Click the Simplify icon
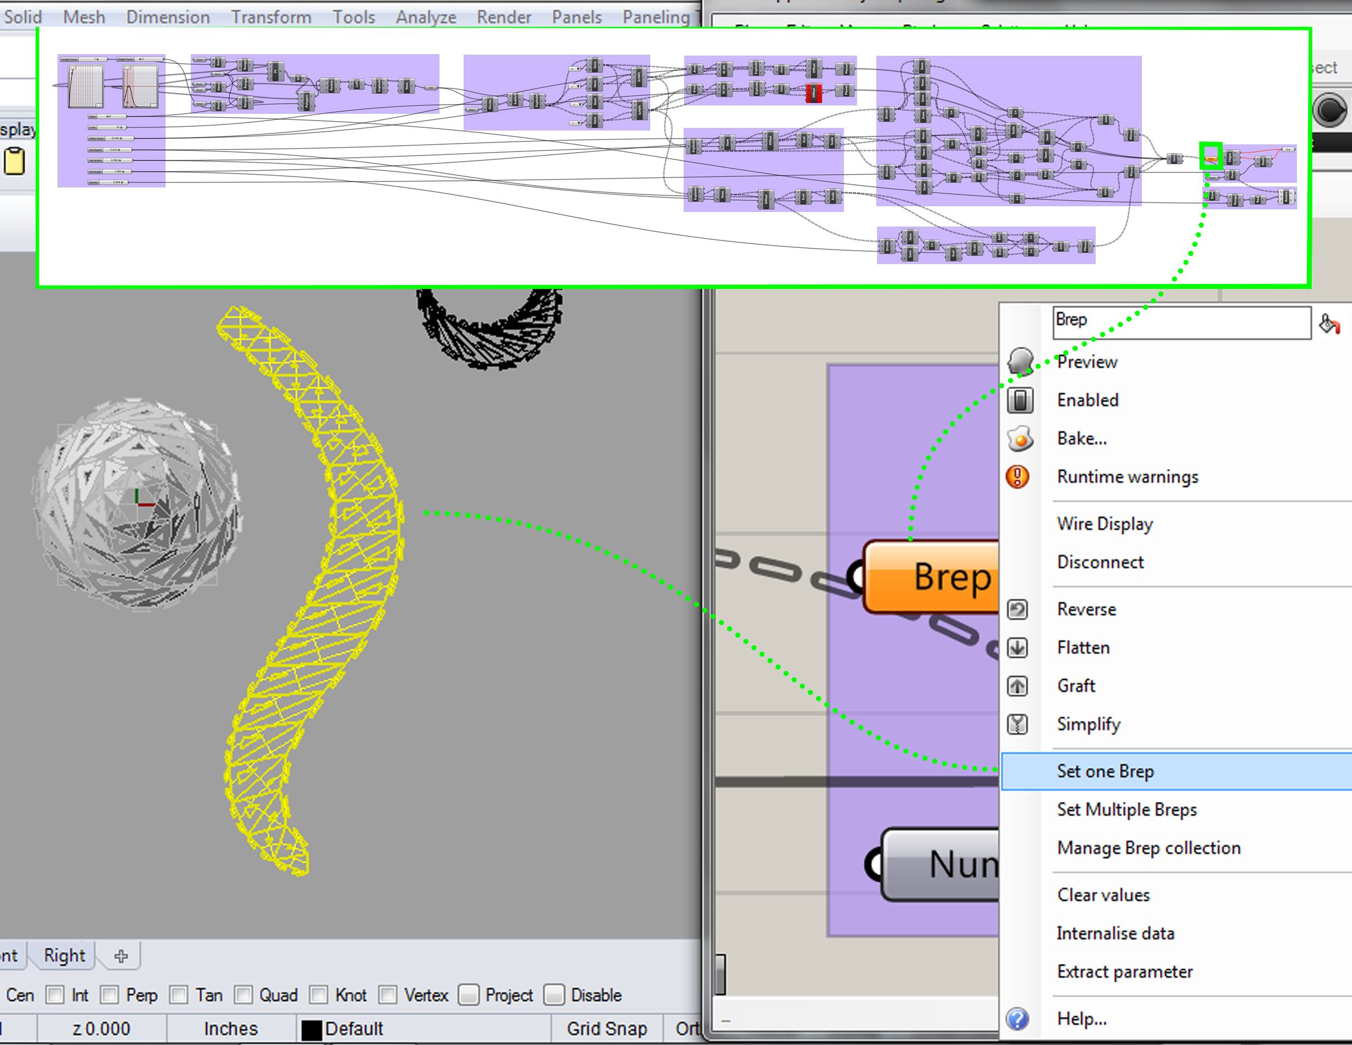 point(1018,724)
